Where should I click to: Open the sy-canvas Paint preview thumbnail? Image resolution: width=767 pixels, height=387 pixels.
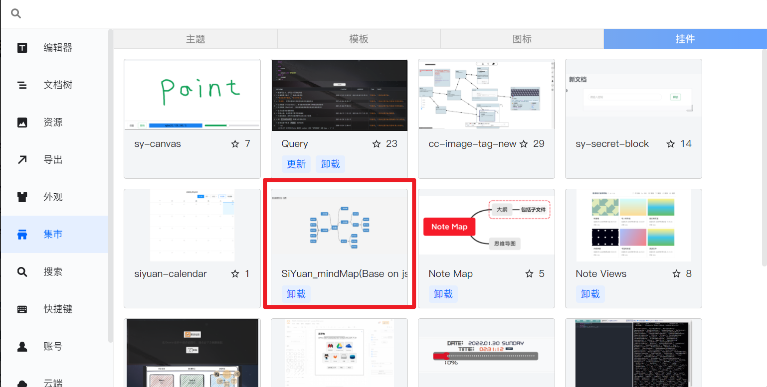[192, 95]
